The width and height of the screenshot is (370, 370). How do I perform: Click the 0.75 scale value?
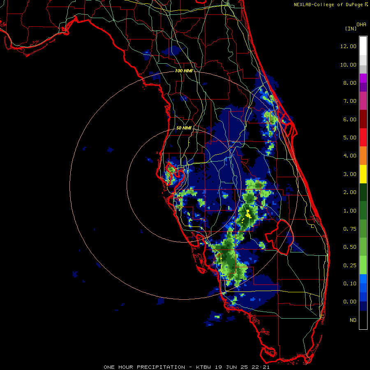click(350, 229)
